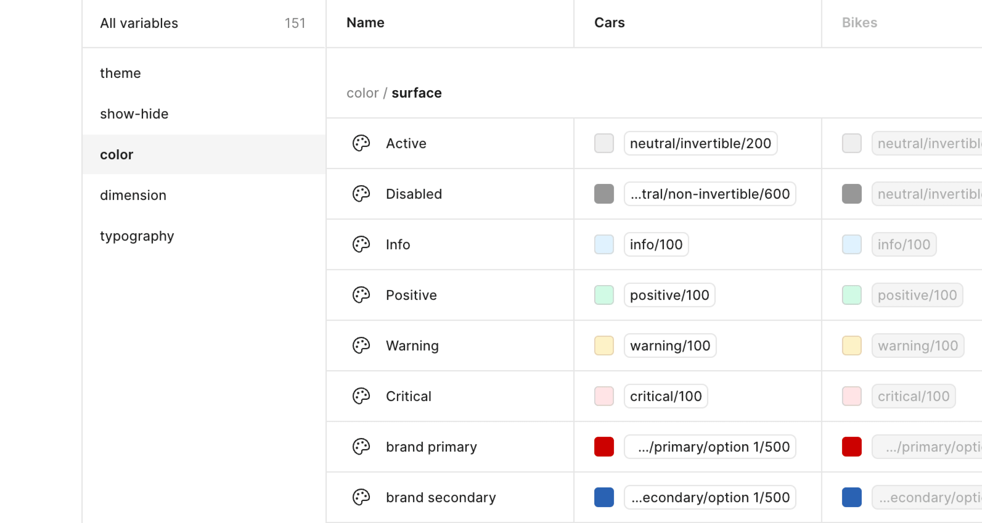Click the palette icon beside brand secondary
Image resolution: width=982 pixels, height=523 pixels.
tap(360, 497)
